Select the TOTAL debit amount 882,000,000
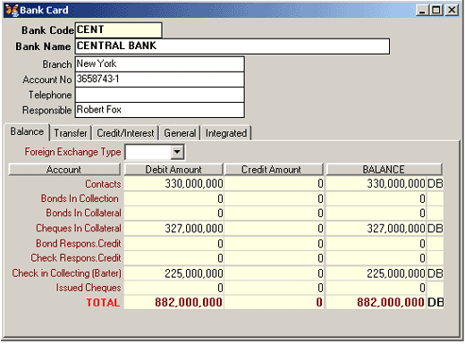This screenshot has height=344, width=465. pyautogui.click(x=173, y=302)
